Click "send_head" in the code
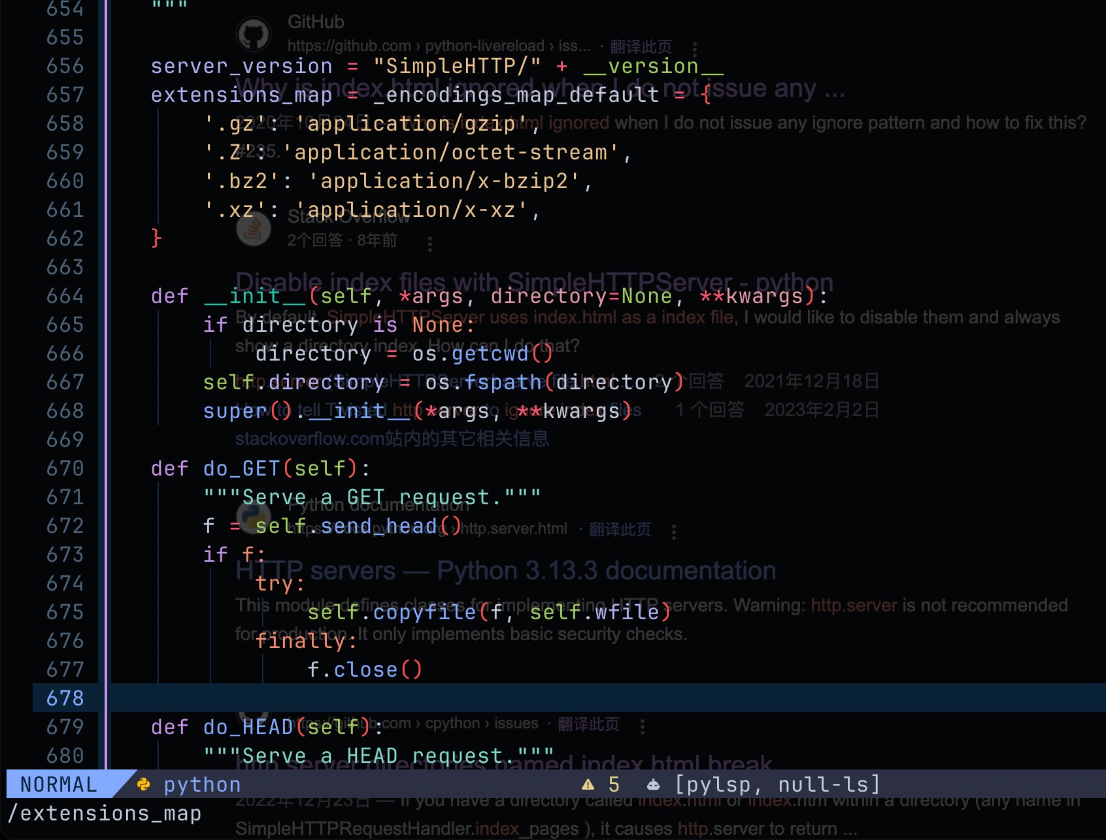Viewport: 1106px width, 840px height. coord(378,526)
